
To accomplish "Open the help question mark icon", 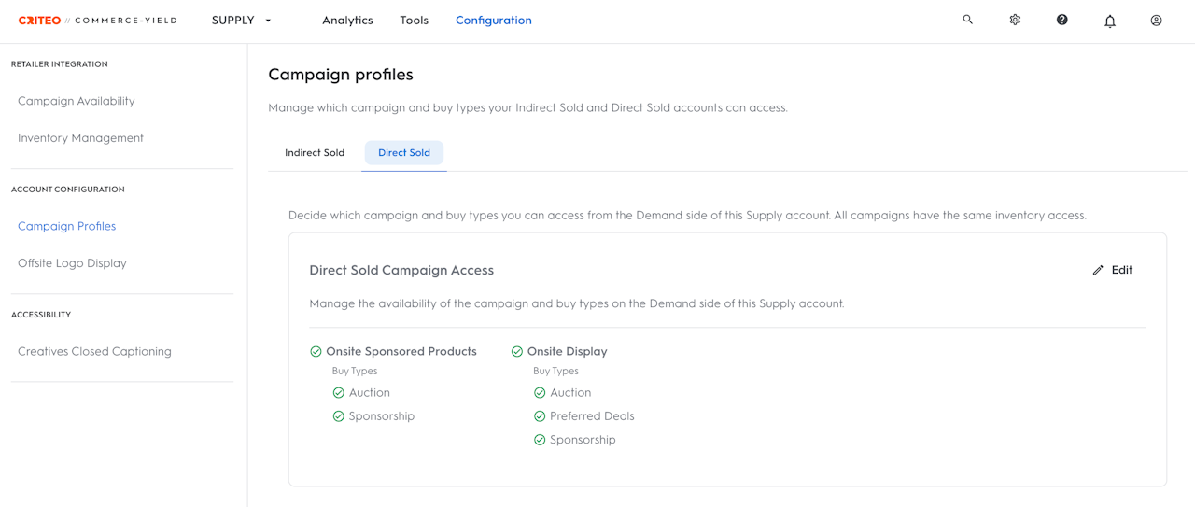I will coord(1061,20).
